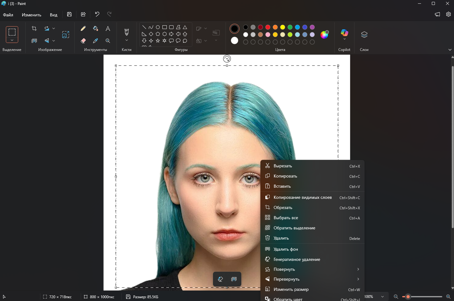Open the Copilot button
This screenshot has height=301, width=454.
(x=344, y=35)
